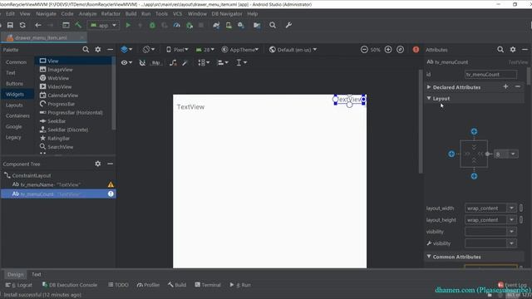Open the Navigate menu
This screenshot has width=532, height=299.
(x=46, y=14)
